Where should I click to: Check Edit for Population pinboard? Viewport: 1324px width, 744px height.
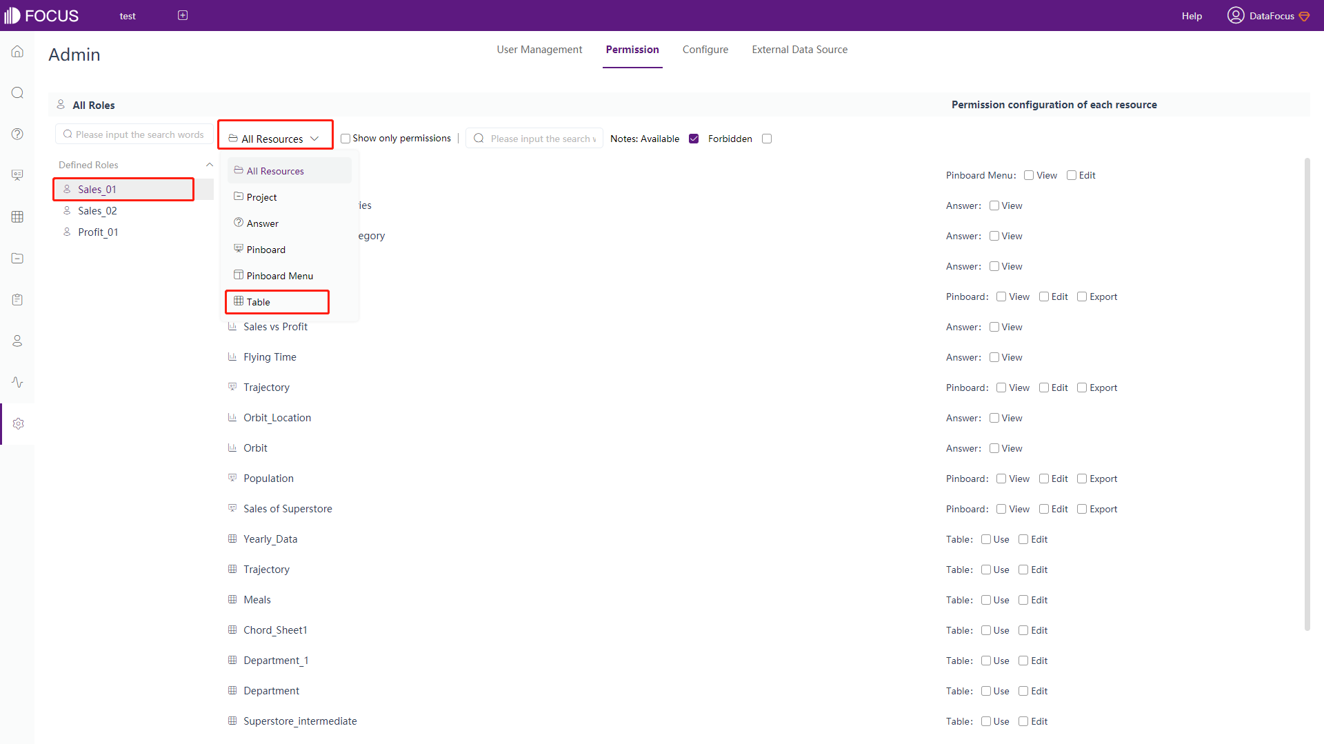(1044, 479)
